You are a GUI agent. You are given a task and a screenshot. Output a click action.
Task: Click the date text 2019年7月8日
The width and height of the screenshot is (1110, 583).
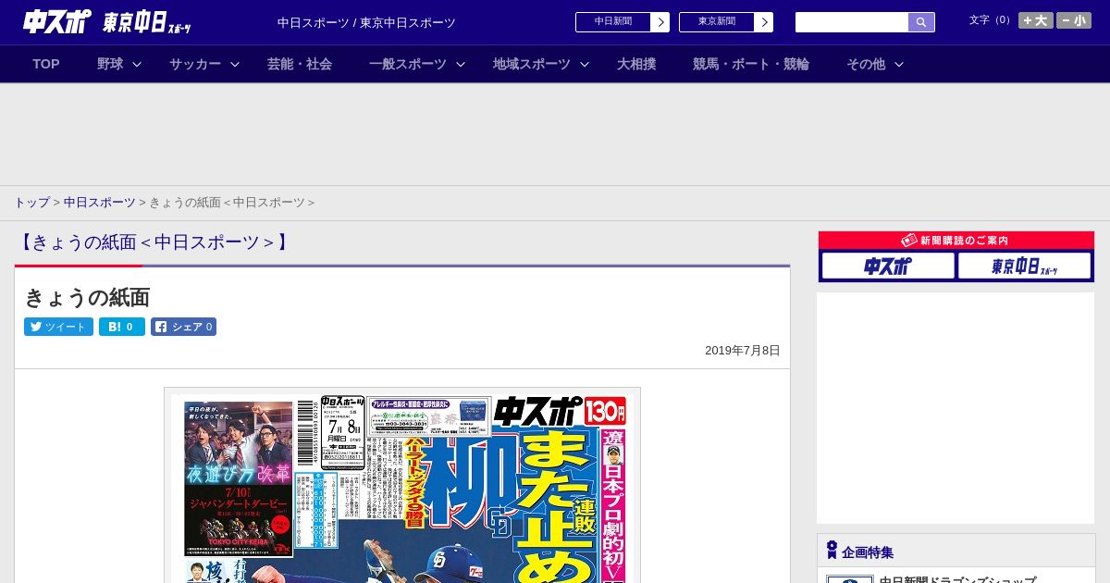(x=743, y=351)
